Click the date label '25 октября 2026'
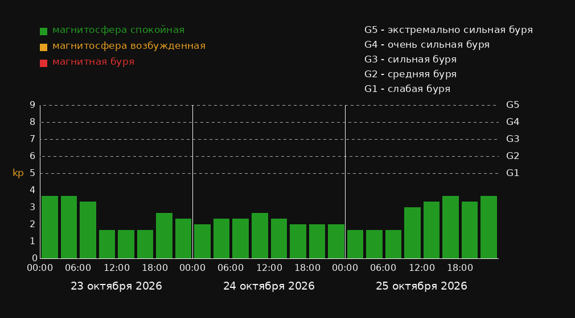Viewport: 575px width, 318px height. click(x=421, y=286)
